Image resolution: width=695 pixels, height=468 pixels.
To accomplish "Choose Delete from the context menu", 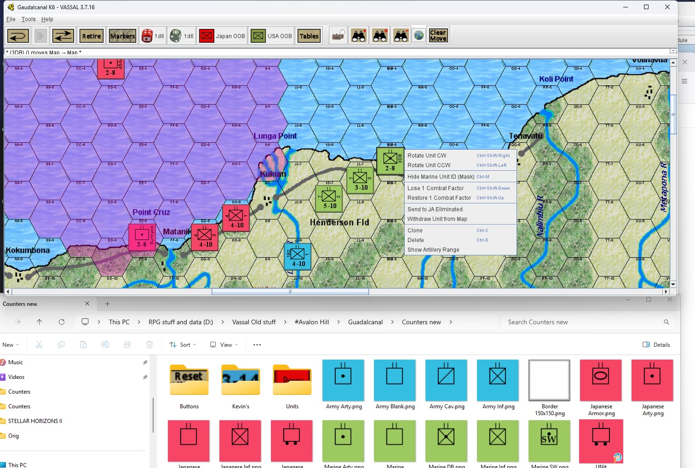I will click(x=460, y=240).
